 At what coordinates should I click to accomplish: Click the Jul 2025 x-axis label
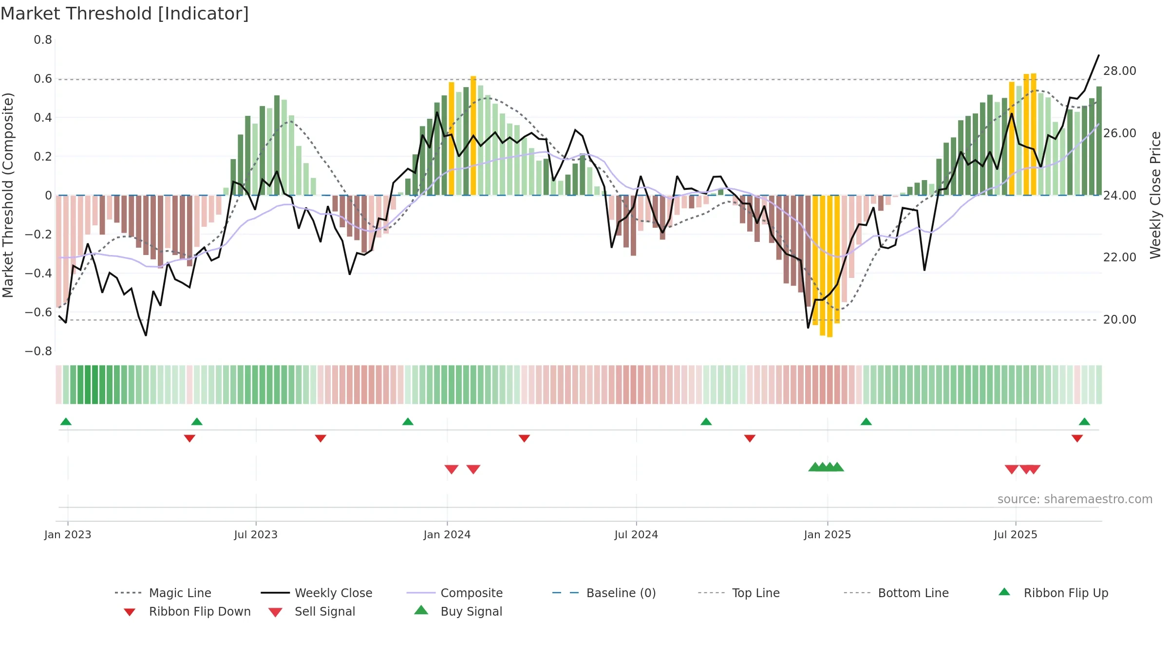(1016, 535)
